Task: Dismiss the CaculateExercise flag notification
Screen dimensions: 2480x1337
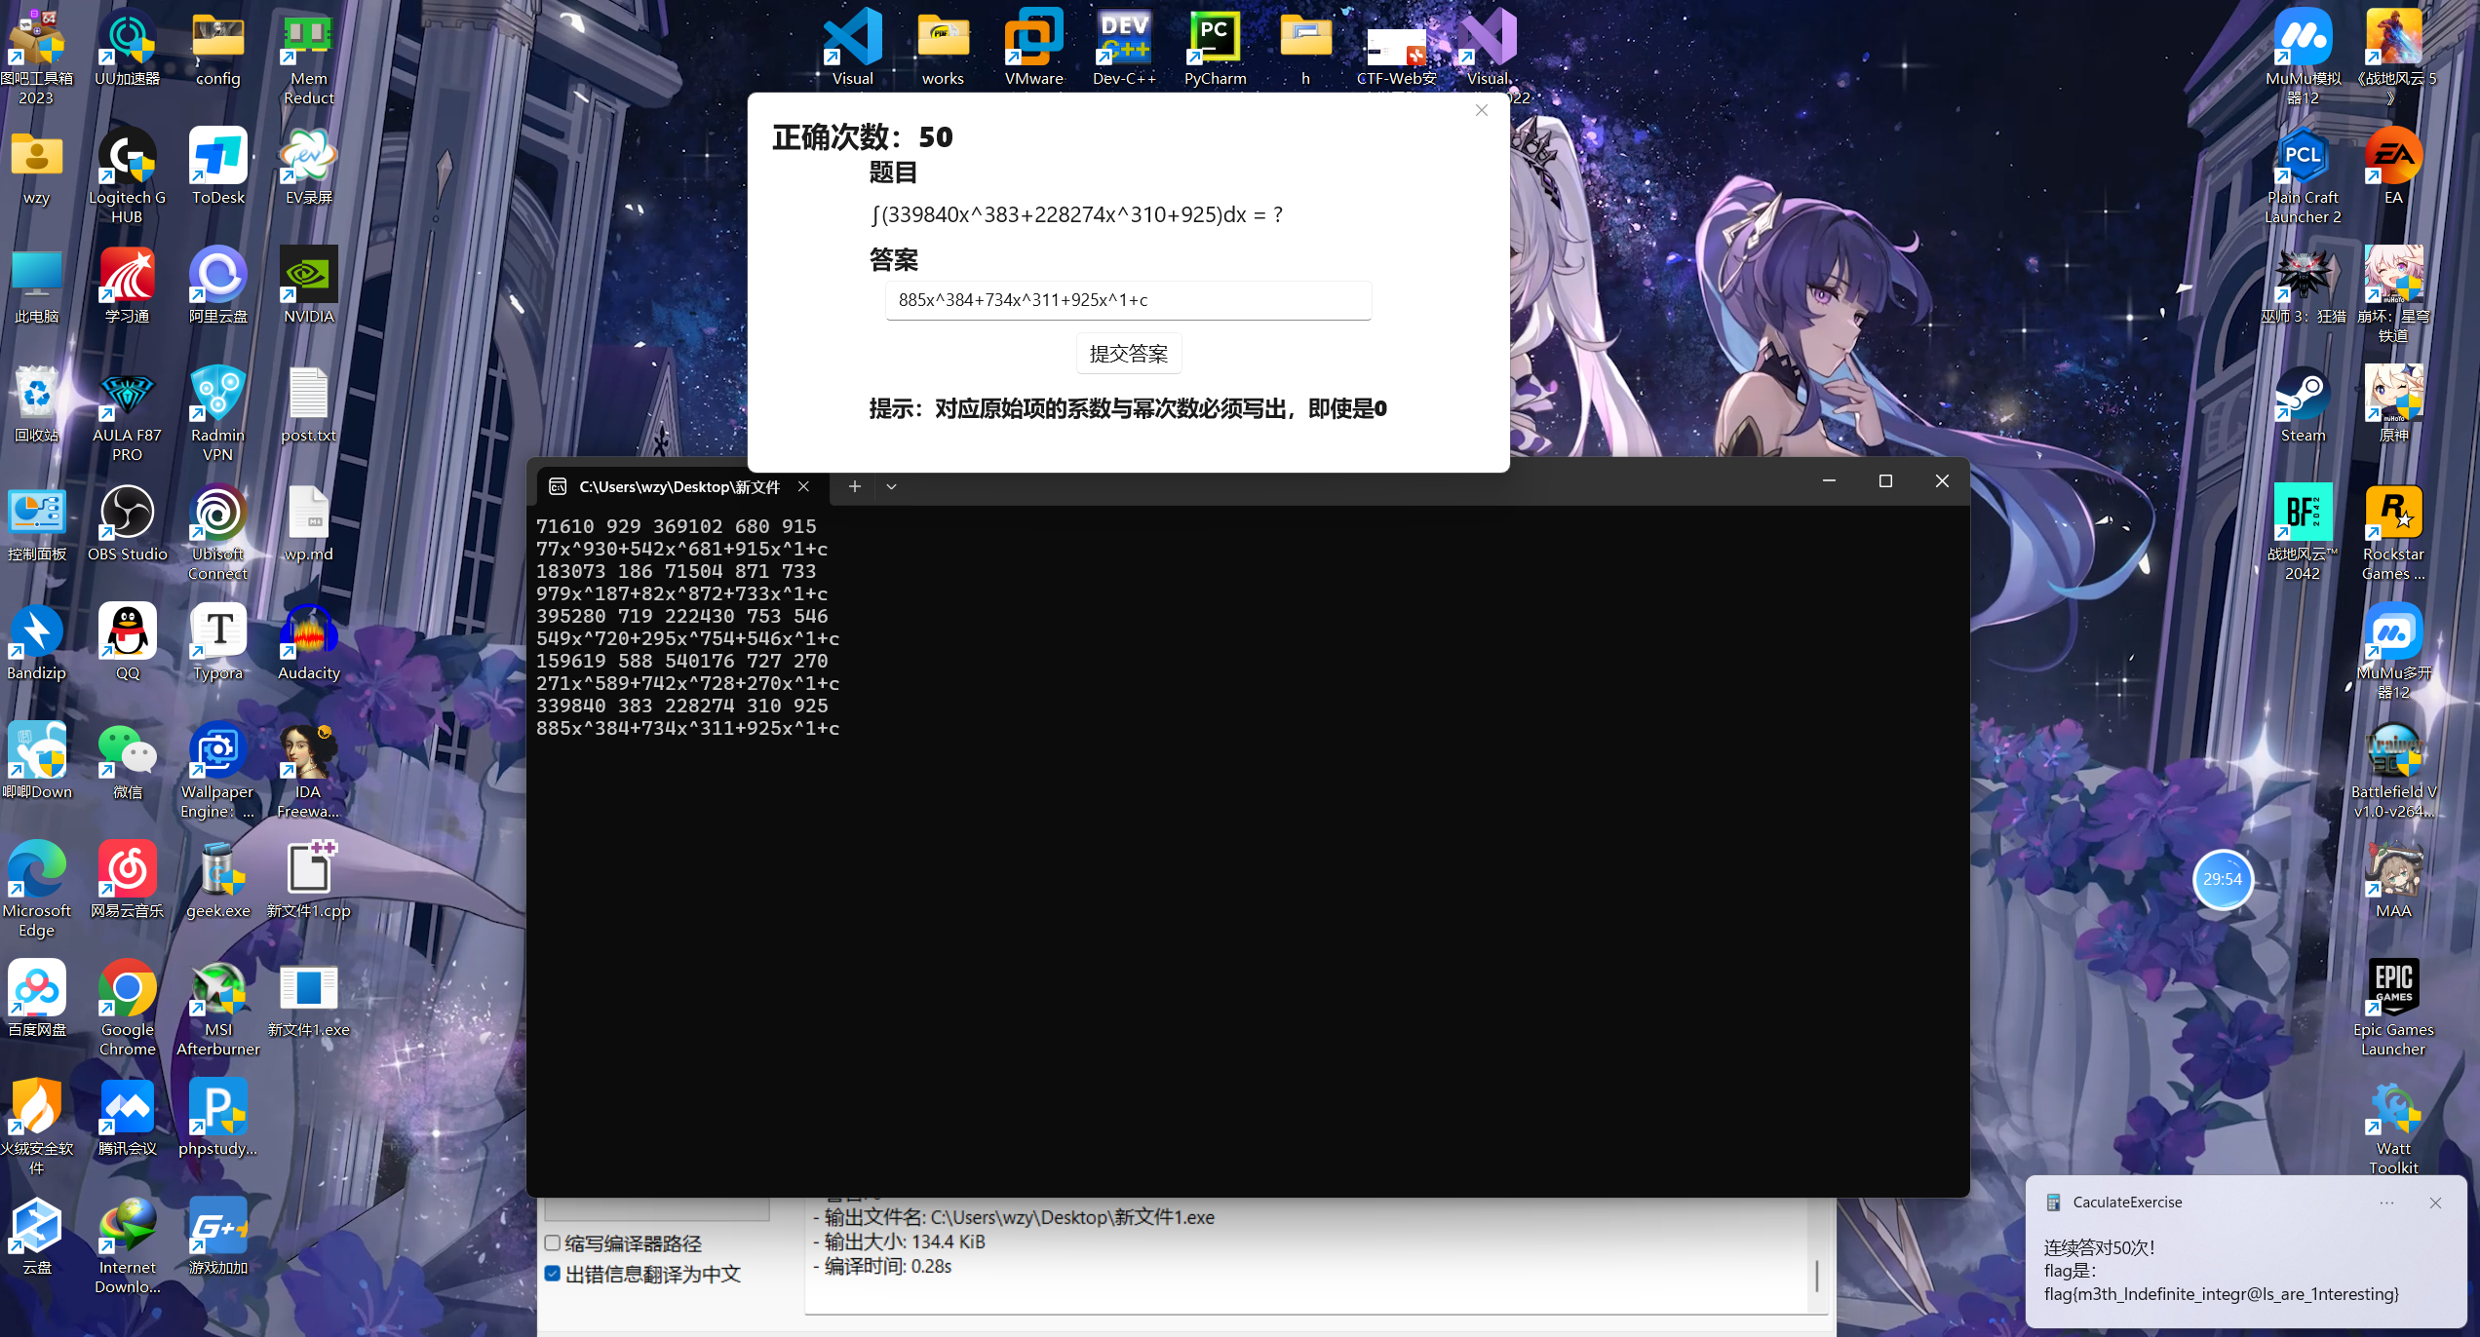Action: tap(2435, 1203)
